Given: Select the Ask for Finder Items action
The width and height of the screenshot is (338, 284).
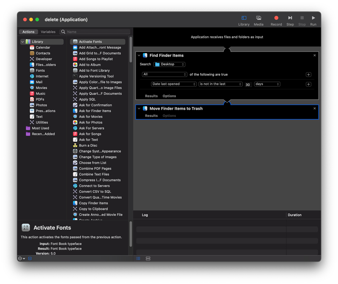Looking at the screenshot, I should pyautogui.click(x=95, y=111).
